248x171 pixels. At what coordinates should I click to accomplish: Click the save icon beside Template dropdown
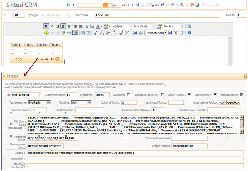click(170, 33)
